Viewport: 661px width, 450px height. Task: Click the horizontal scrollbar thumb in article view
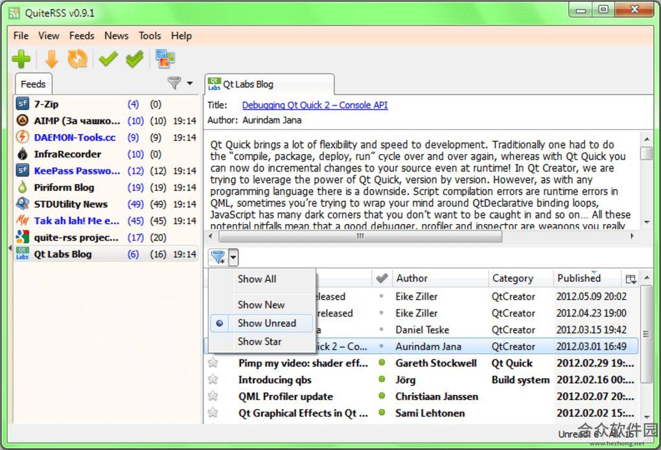pyautogui.click(x=360, y=236)
